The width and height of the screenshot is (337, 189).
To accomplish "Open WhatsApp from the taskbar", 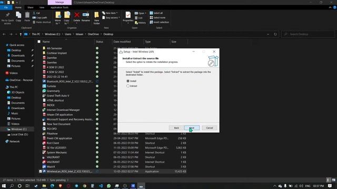I will [x=109, y=186].
